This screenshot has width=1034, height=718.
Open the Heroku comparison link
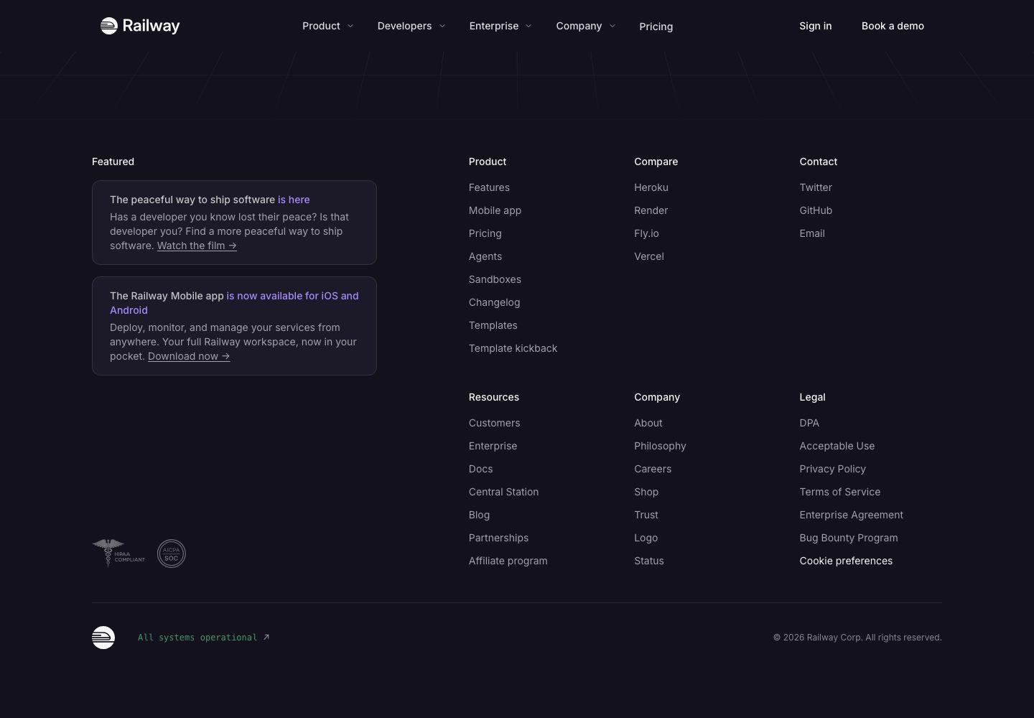click(x=651, y=187)
